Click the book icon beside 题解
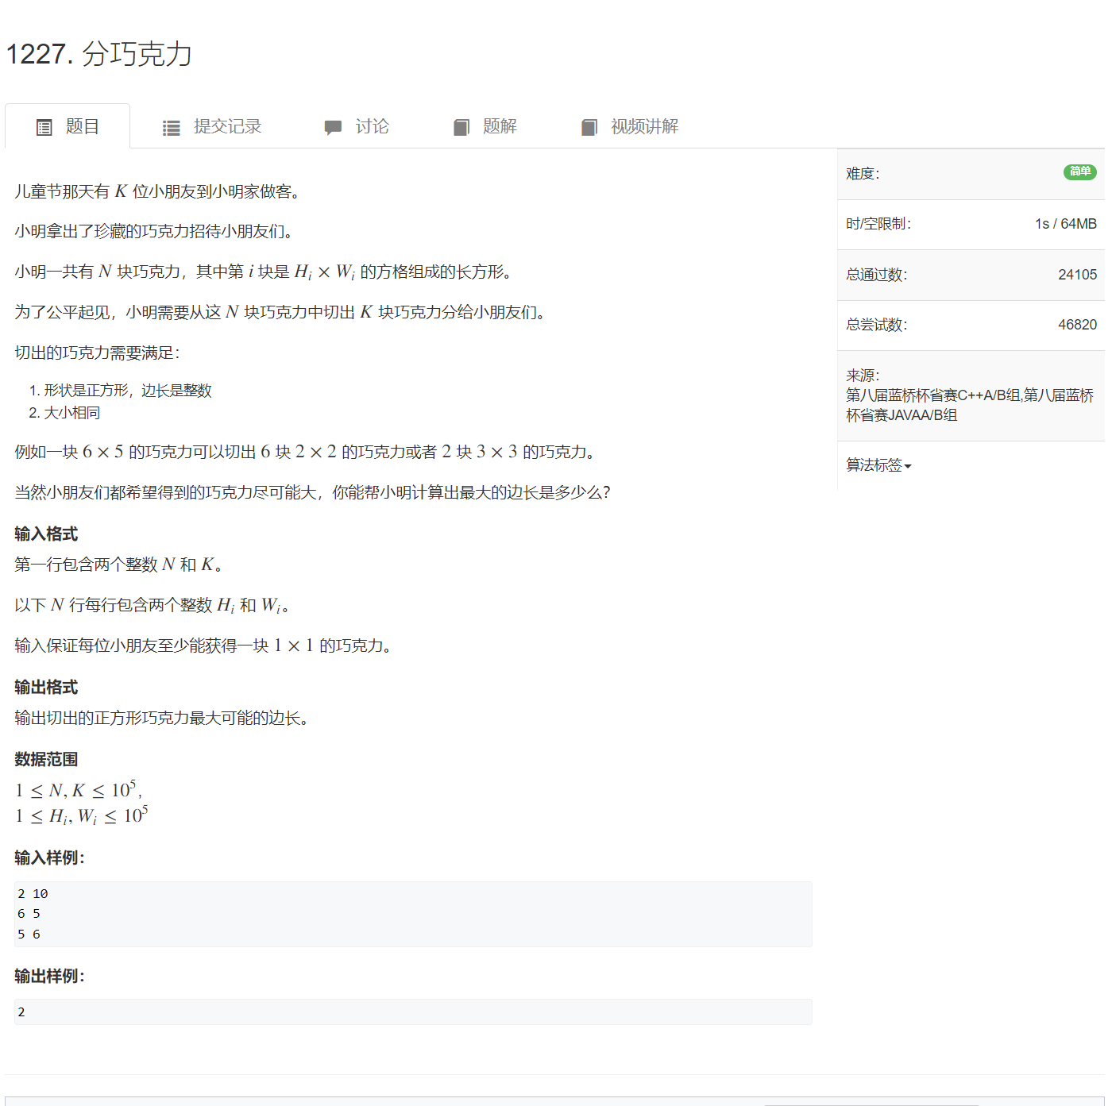This screenshot has height=1106, width=1112. pyautogui.click(x=461, y=127)
